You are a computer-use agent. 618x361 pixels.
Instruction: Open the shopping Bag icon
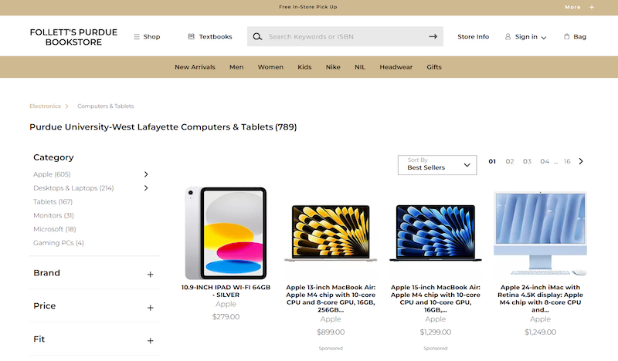567,36
